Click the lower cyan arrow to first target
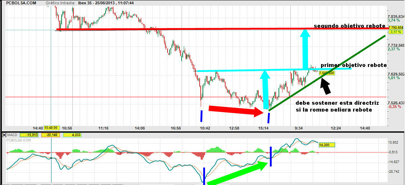Screen dimensions: 405x185 coord(265,89)
